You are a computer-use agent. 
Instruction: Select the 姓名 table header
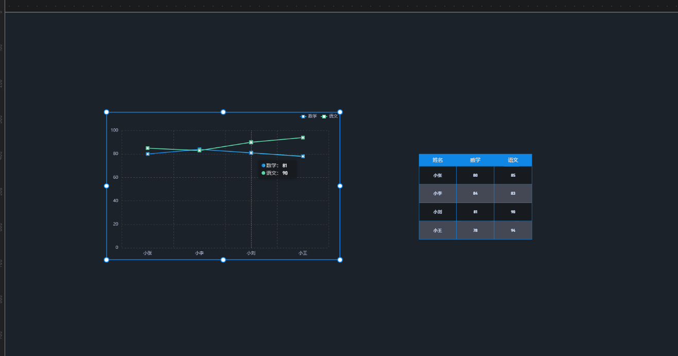(438, 160)
